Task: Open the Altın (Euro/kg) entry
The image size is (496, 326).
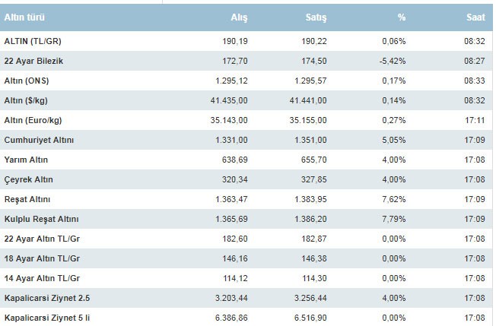Action: [x=35, y=120]
